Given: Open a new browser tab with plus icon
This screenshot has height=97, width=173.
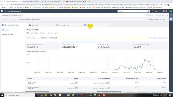Looking at the screenshot, I should [x=89, y=2].
